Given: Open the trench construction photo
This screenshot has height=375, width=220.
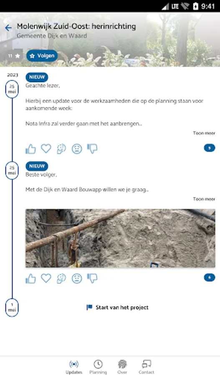Looking at the screenshot, I should point(120,238).
